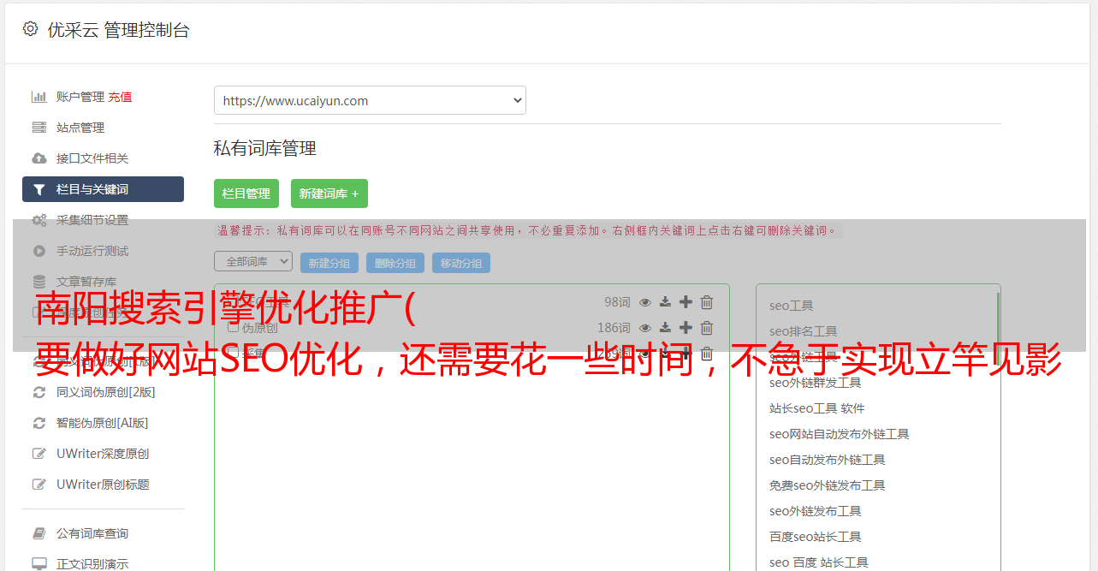This screenshot has width=1098, height=571.
Task: Click the bar chart icon for 账户管理
Action: coord(39,97)
